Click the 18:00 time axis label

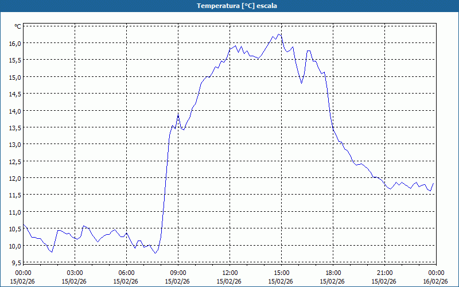333,273
